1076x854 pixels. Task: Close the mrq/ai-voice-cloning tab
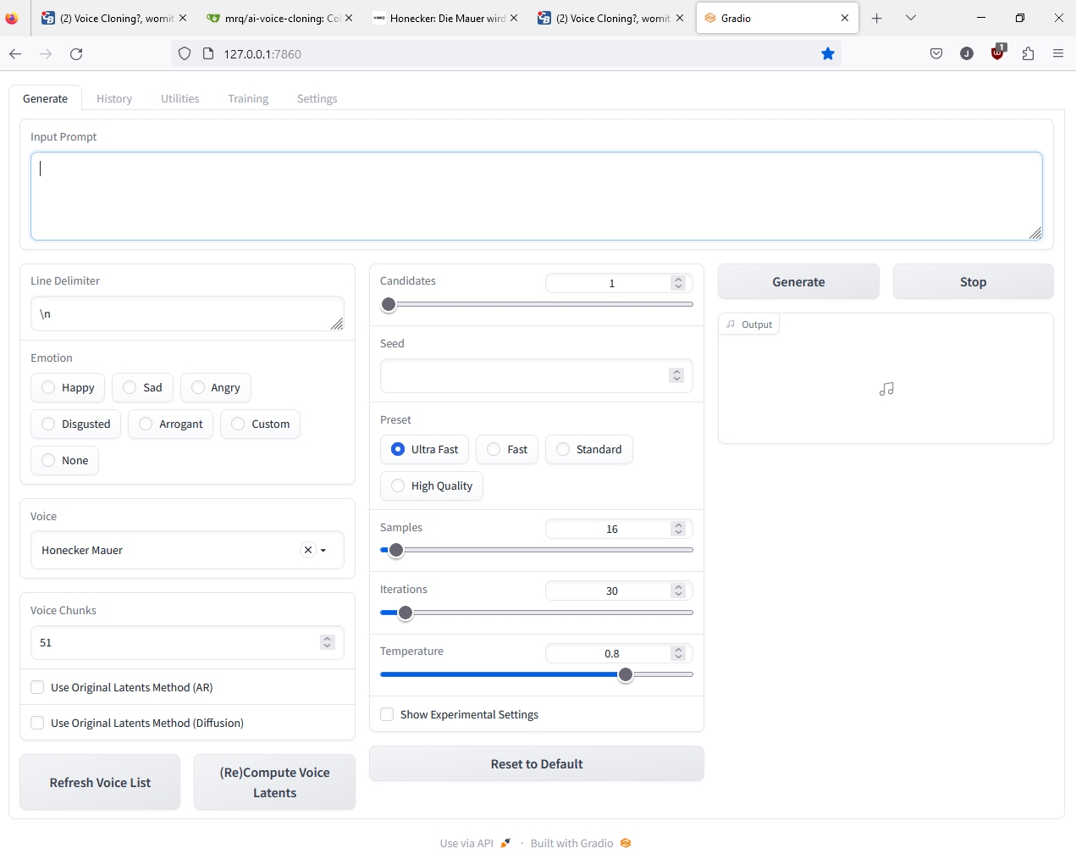349,18
